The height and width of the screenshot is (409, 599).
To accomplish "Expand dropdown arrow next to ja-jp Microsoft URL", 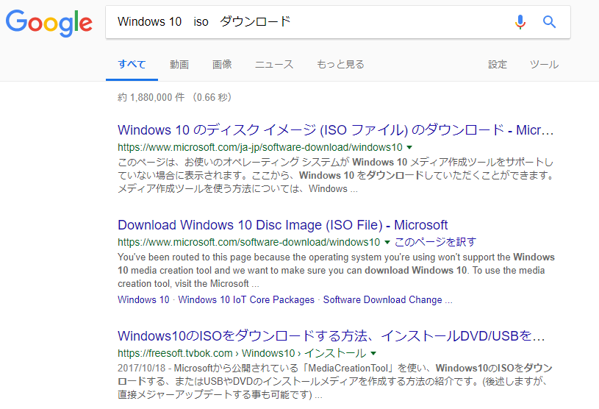I will 409,148.
